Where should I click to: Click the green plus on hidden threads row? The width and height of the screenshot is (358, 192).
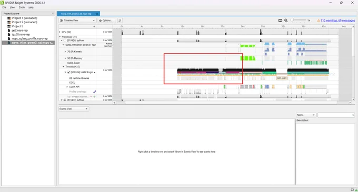pos(94,97)
